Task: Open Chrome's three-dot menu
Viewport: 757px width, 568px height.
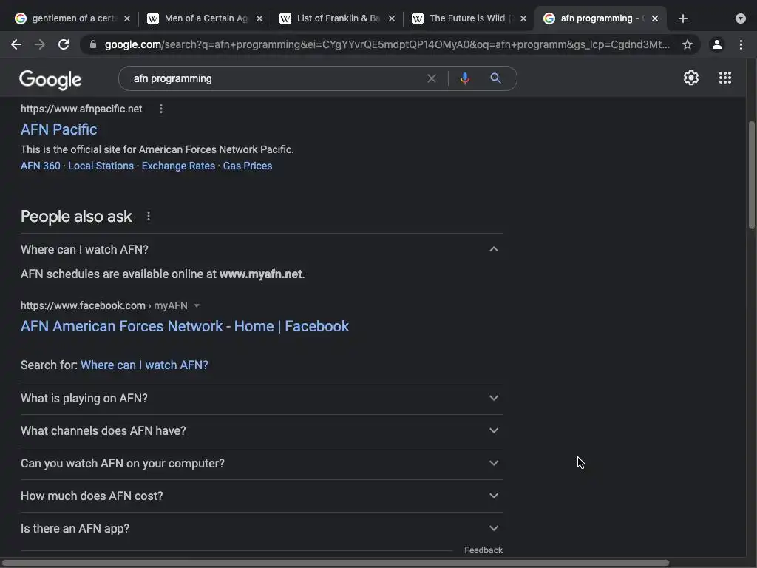Action: pyautogui.click(x=741, y=44)
